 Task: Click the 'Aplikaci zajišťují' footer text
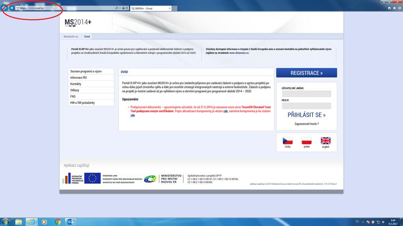[x=76, y=165]
